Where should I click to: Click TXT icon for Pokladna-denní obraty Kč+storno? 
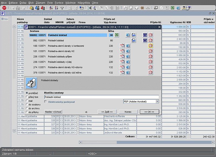click(122, 67)
